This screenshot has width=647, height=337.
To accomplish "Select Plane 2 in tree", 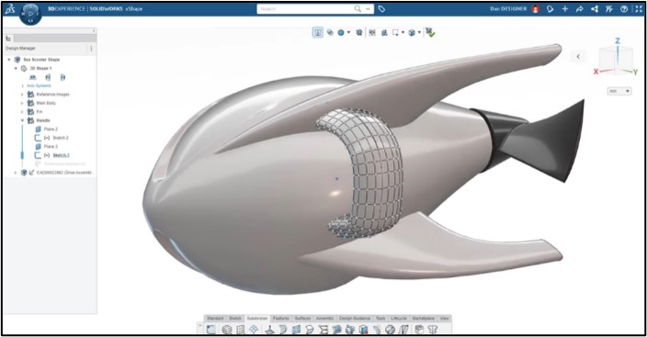I will coord(51,129).
